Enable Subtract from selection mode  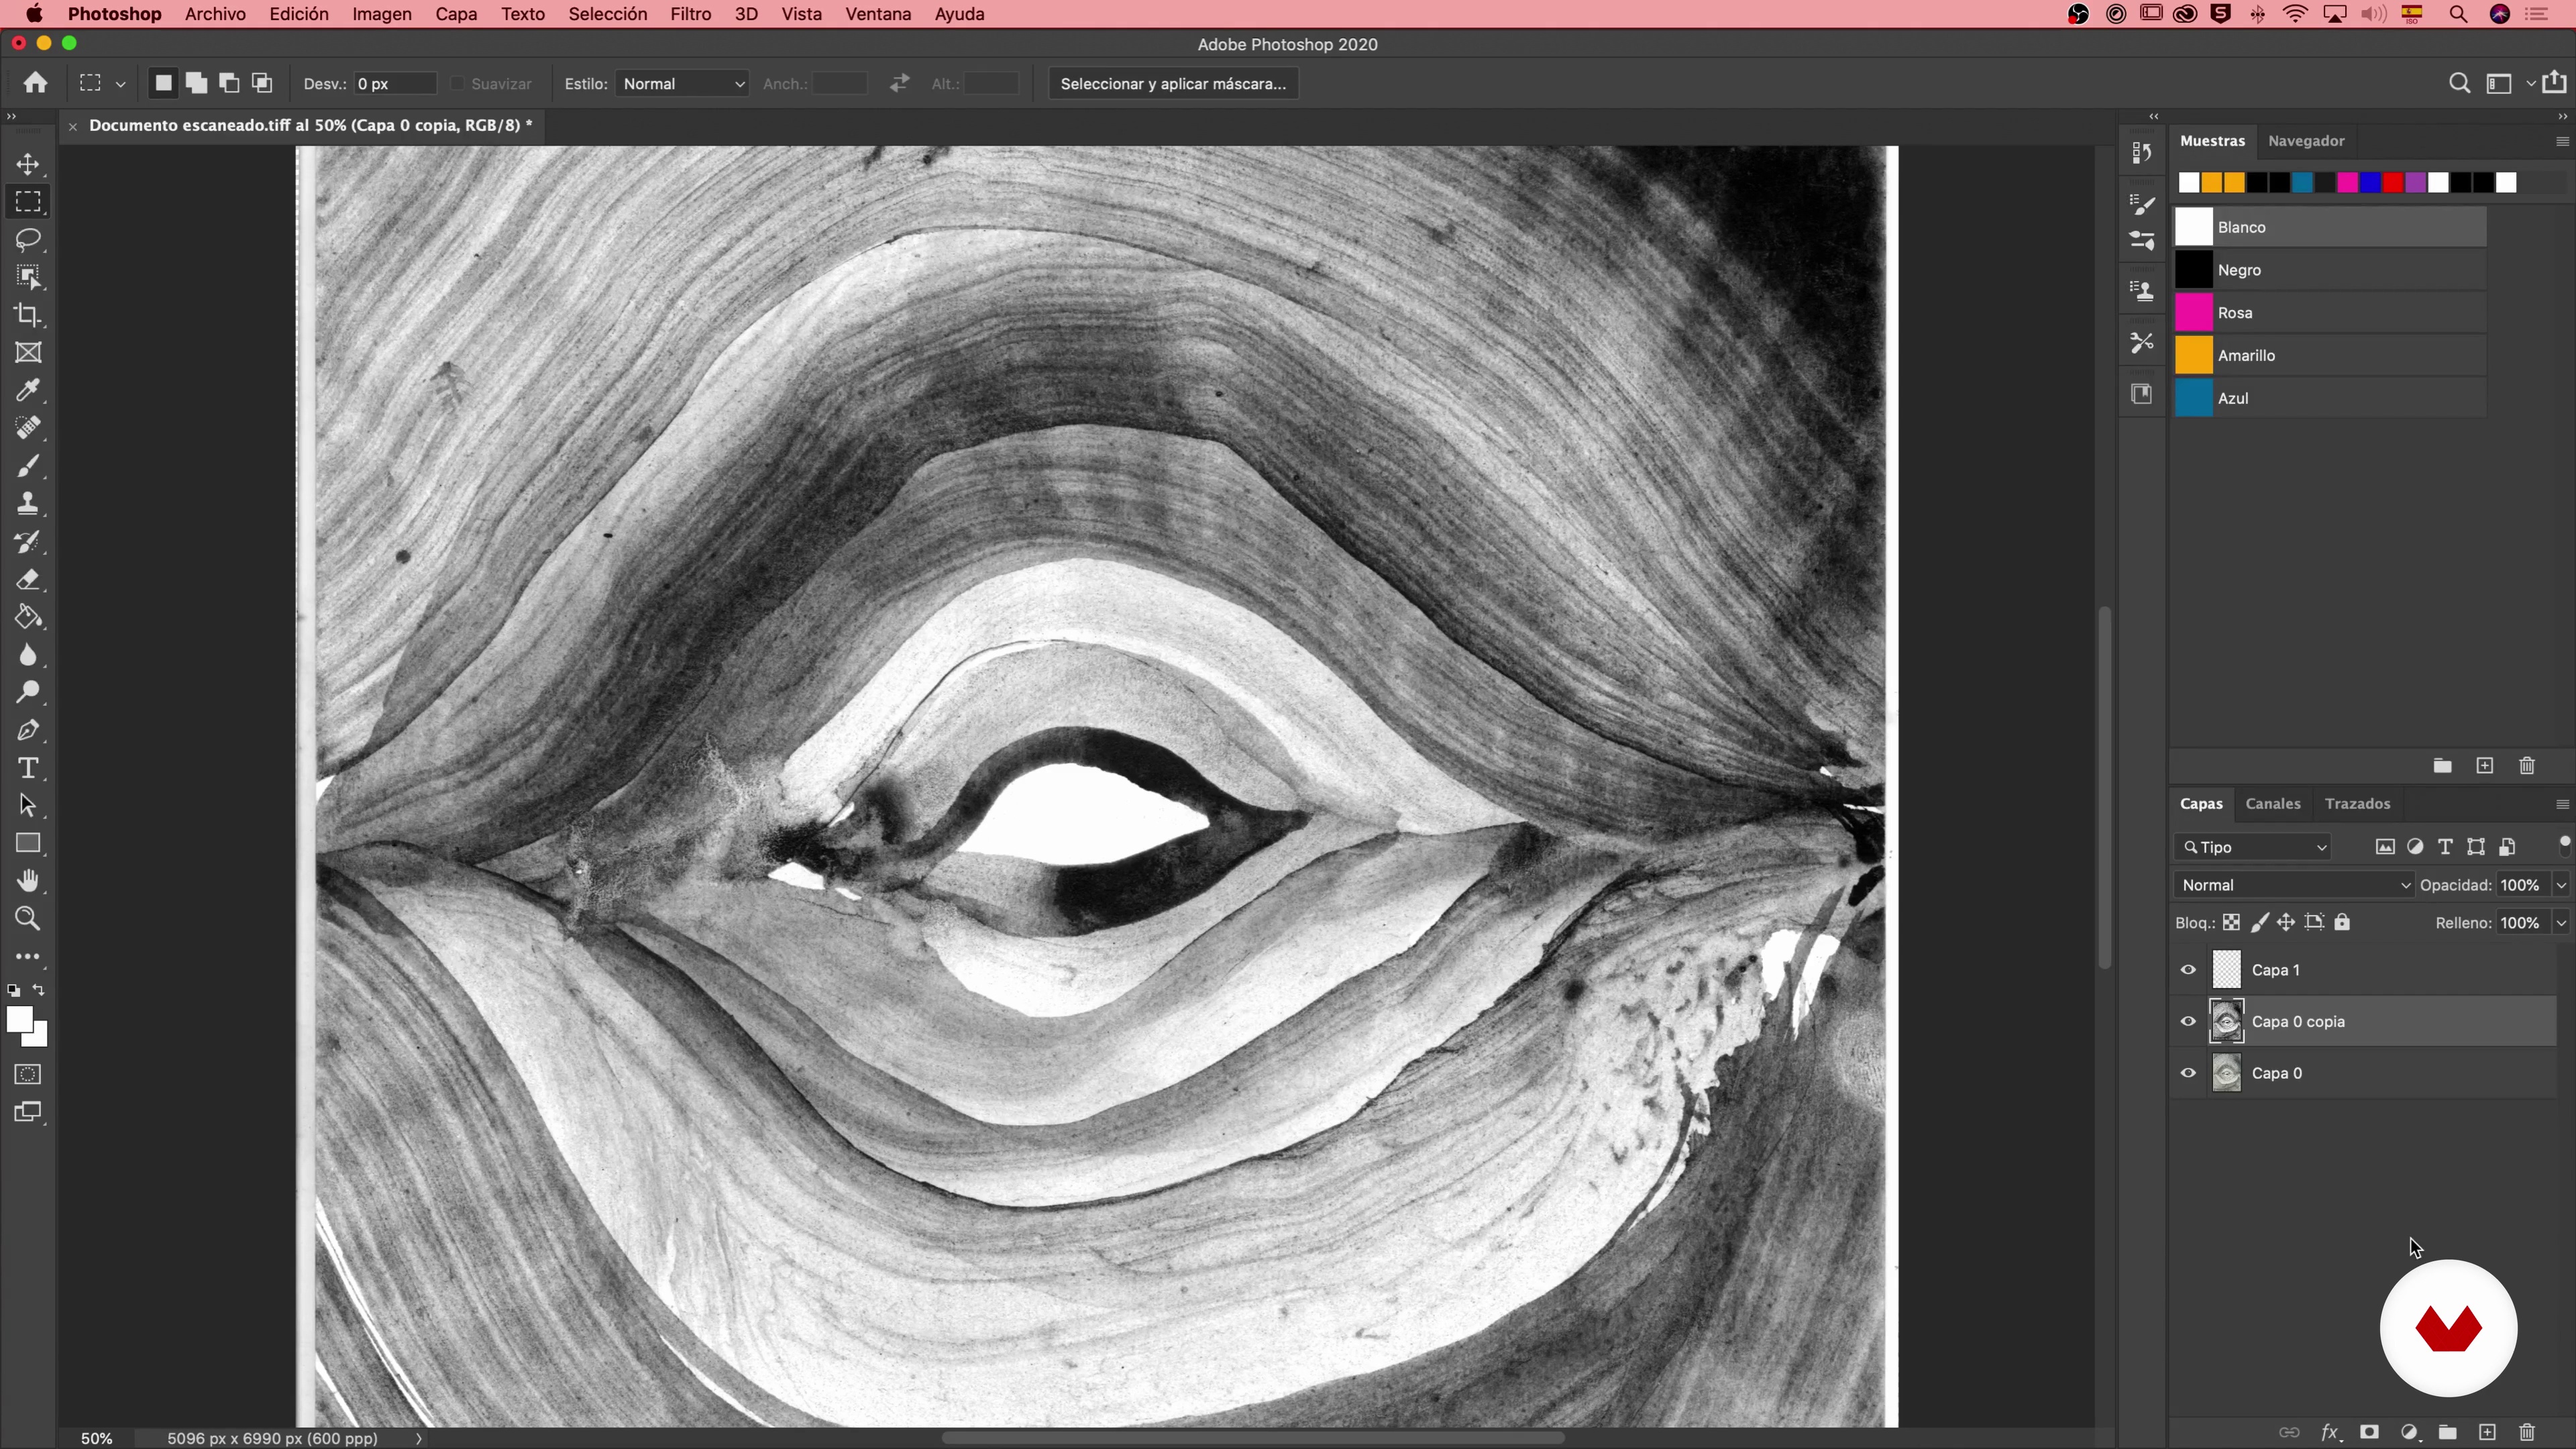[230, 84]
